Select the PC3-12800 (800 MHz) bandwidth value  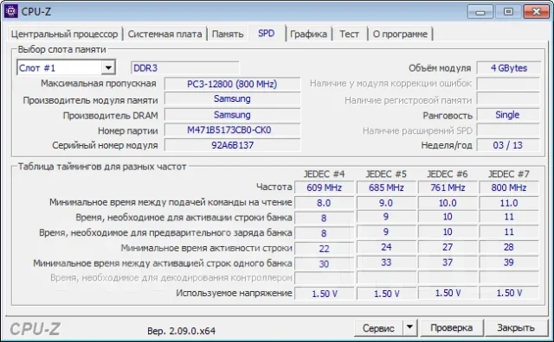click(232, 84)
